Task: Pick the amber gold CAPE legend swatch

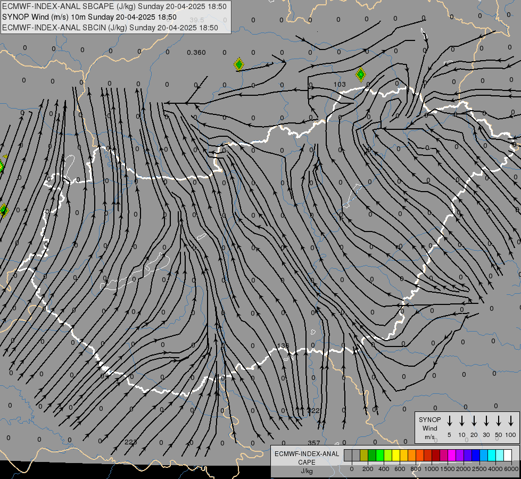Action: tap(404, 456)
